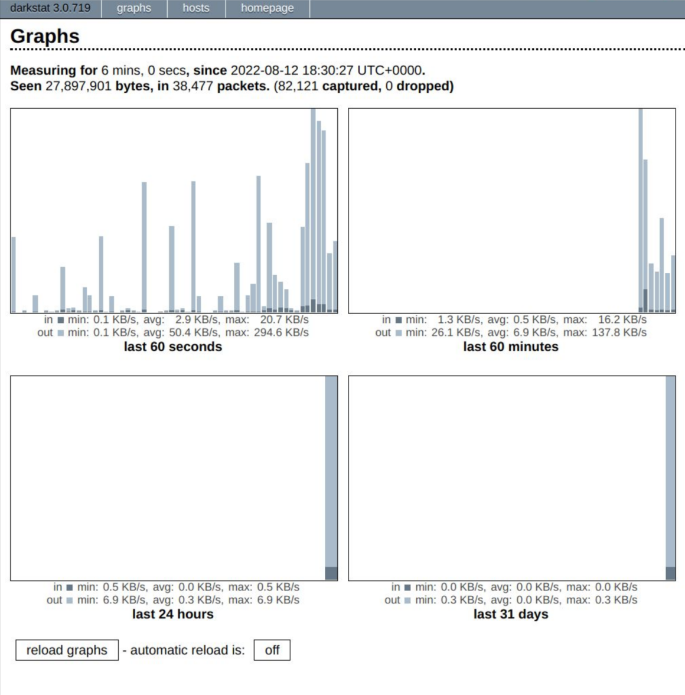Select the 'in' legend square under last 60 minutes
This screenshot has width=685, height=695.
coord(399,320)
